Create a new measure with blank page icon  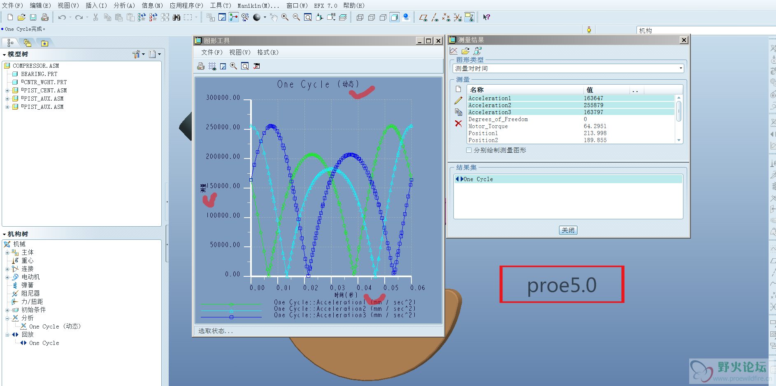[458, 89]
